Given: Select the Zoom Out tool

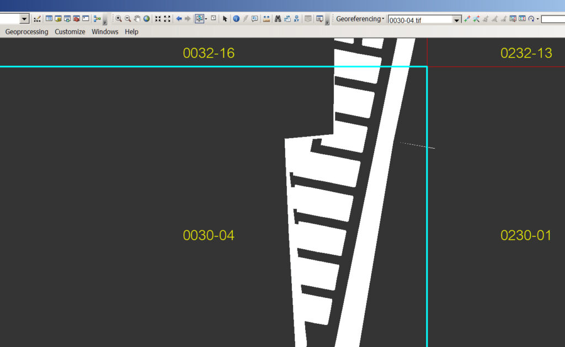Looking at the screenshot, I should 127,19.
